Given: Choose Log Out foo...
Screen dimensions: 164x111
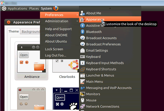Looking at the screenshot, I should tap(60, 55).
